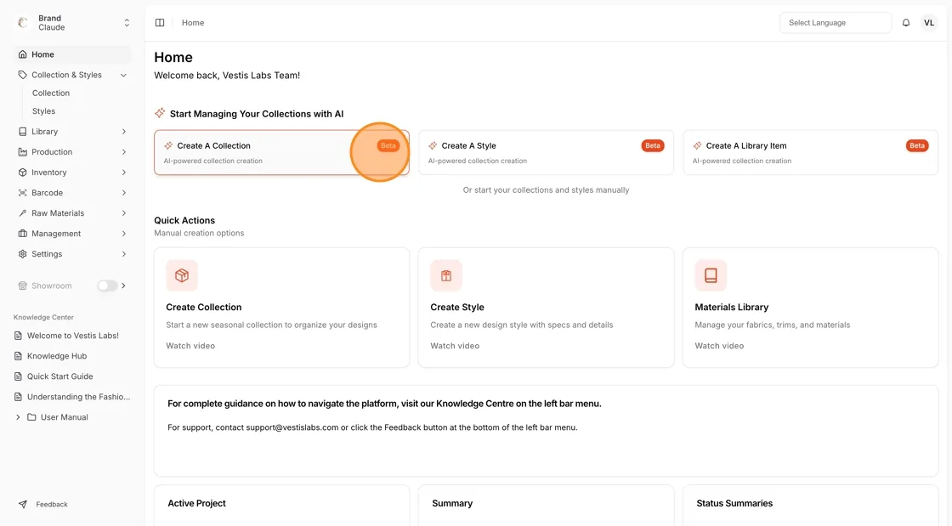Collapse the Collection & Styles chevron
The height and width of the screenshot is (526, 952).
(123, 76)
